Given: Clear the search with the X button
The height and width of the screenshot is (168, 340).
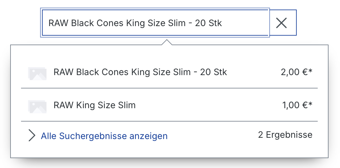Looking at the screenshot, I should click(281, 23).
